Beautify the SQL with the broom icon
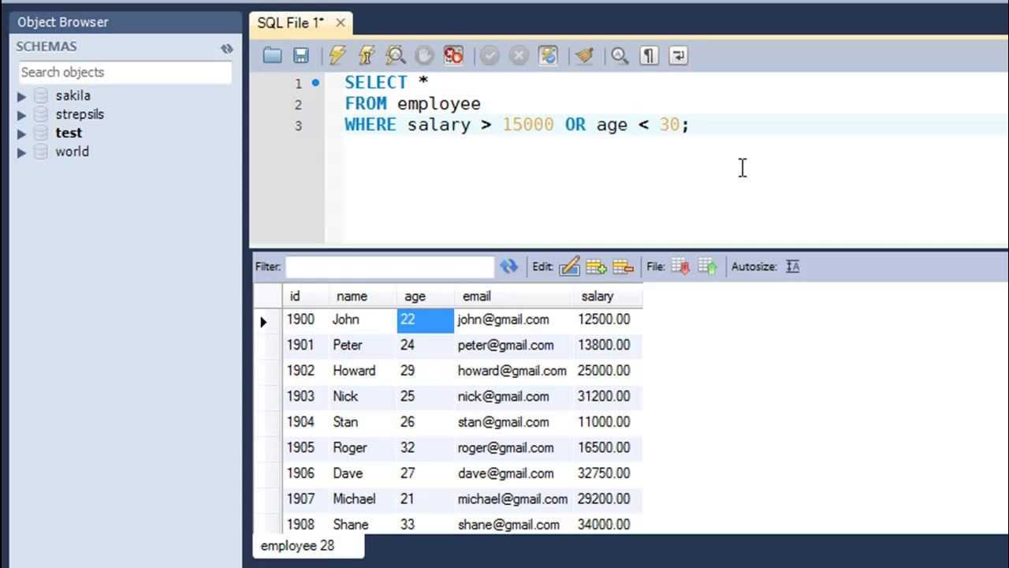 tap(584, 55)
